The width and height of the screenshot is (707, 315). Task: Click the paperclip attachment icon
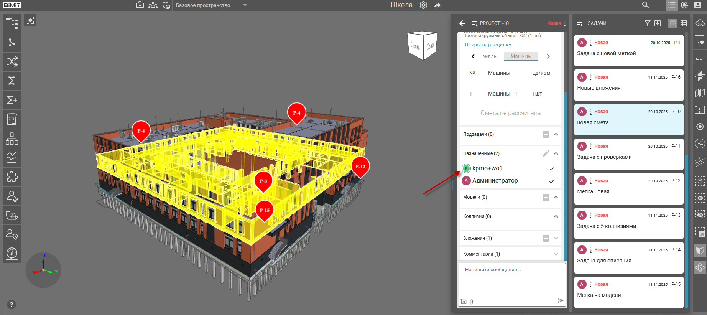(x=471, y=302)
